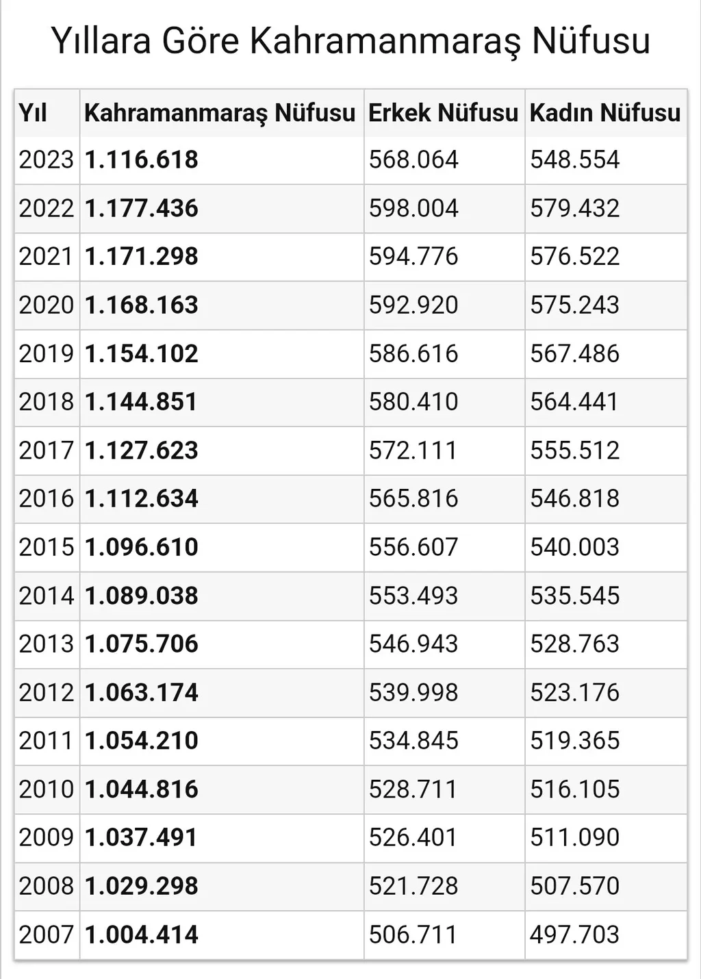Click the 2007 female population 497.703

[x=574, y=934]
